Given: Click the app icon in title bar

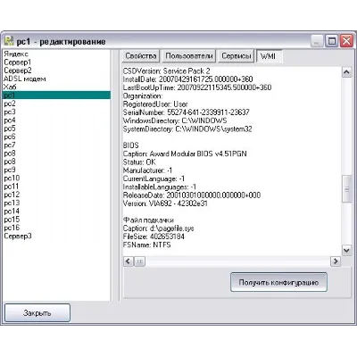Looking at the screenshot, I should pyautogui.click(x=9, y=41).
